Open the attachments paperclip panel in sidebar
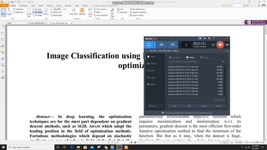The image size is (267, 150). pos(3,58)
